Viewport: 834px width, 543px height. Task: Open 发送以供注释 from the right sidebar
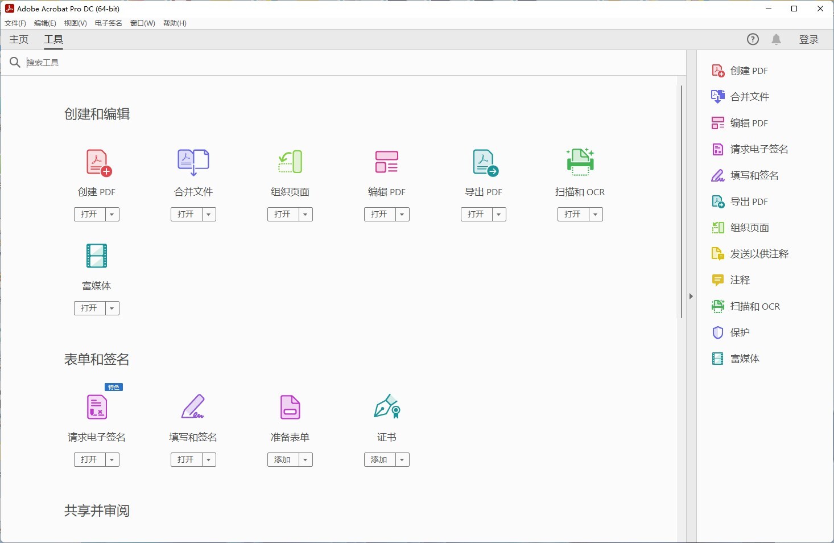point(750,254)
